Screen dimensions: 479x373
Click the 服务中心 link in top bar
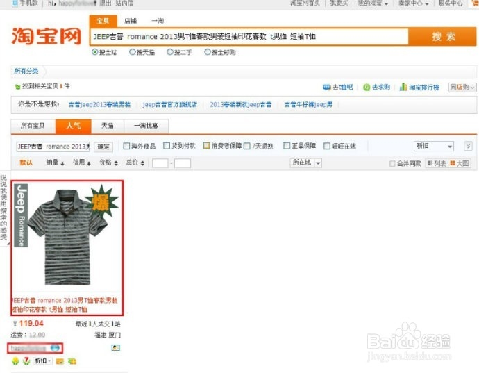coord(451,3)
